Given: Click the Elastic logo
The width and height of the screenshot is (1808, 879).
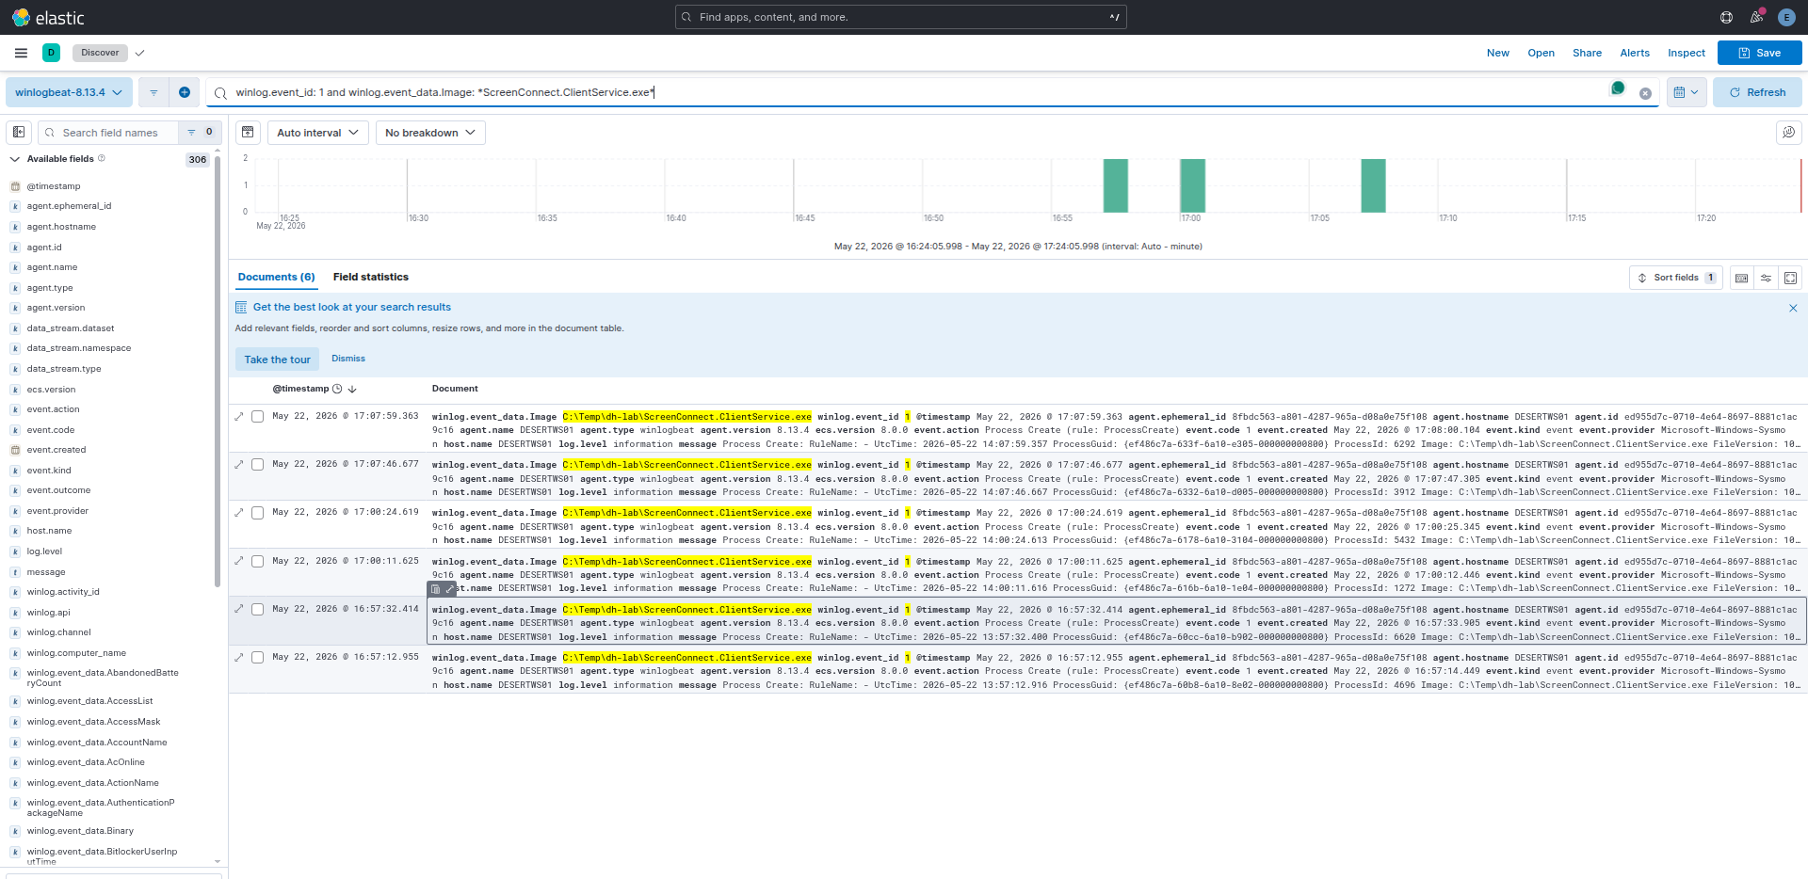Looking at the screenshot, I should tap(47, 17).
